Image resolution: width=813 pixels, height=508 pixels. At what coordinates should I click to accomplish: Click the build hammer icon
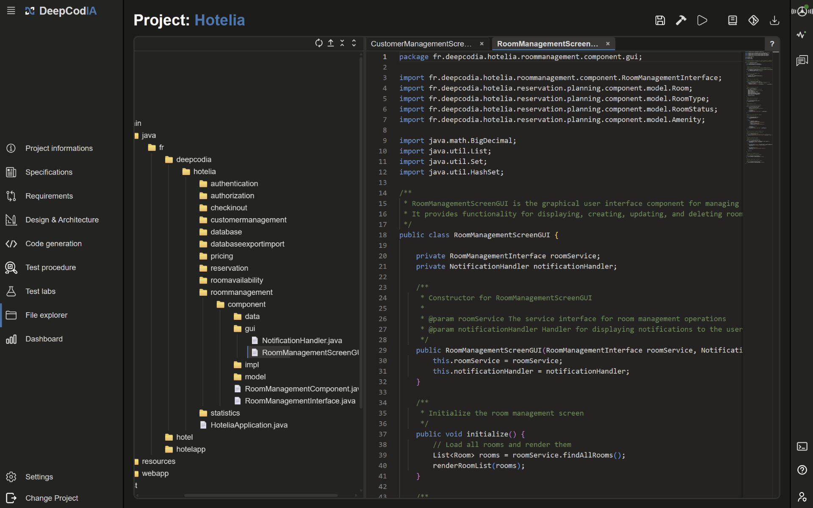(x=681, y=20)
